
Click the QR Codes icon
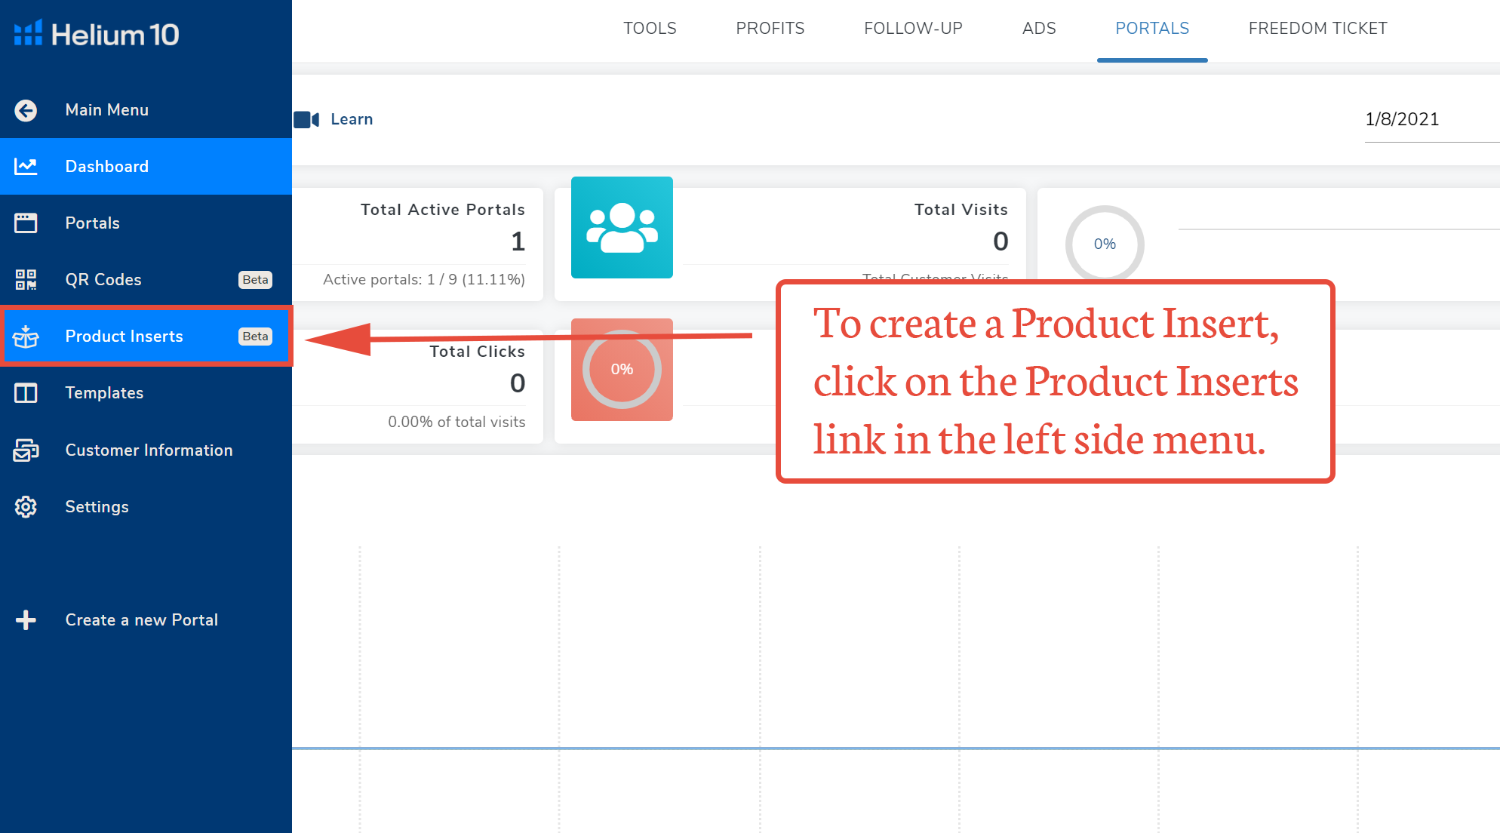click(26, 279)
